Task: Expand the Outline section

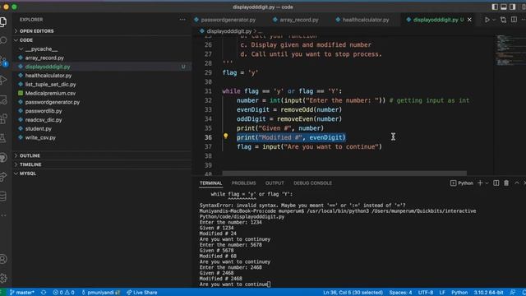Action: 30,155
